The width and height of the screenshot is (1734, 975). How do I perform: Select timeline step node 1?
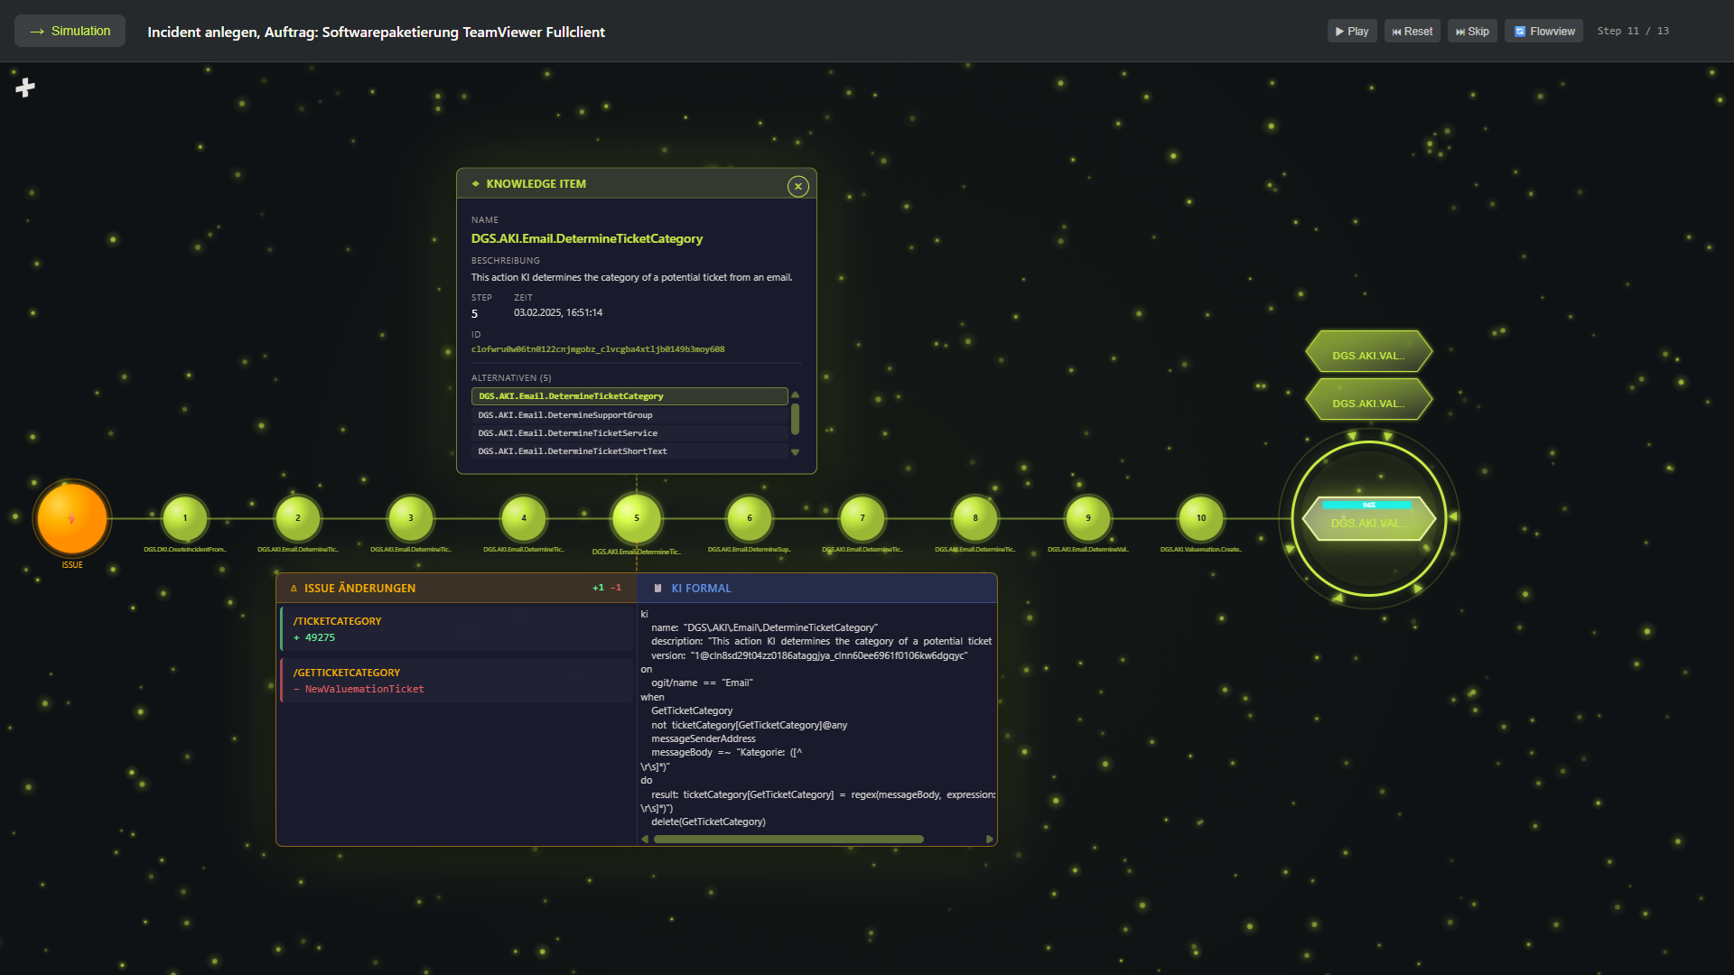[185, 518]
